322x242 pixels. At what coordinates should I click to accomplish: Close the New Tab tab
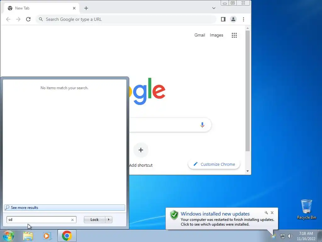point(74,8)
